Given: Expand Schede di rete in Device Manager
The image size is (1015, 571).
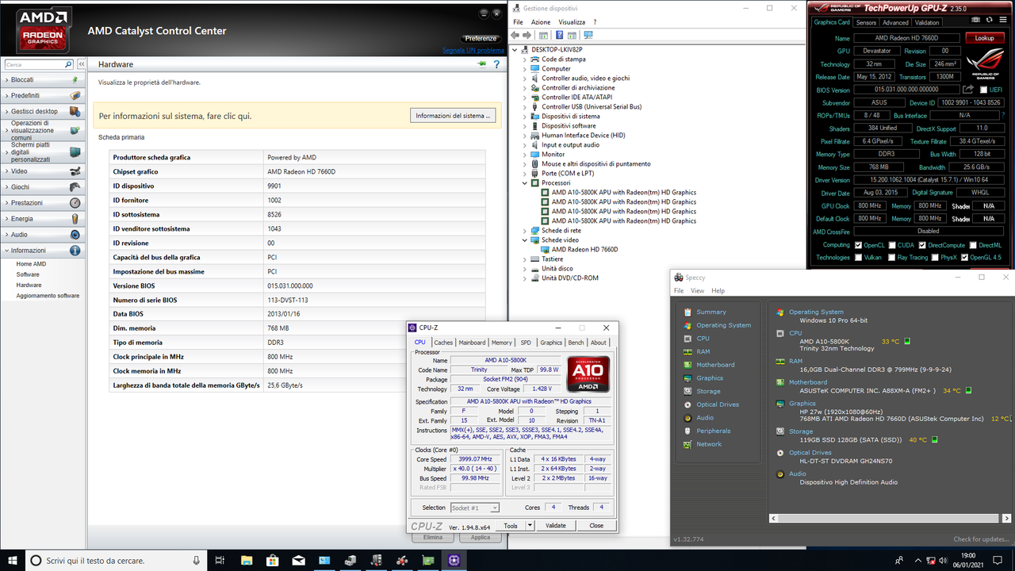Looking at the screenshot, I should (524, 231).
